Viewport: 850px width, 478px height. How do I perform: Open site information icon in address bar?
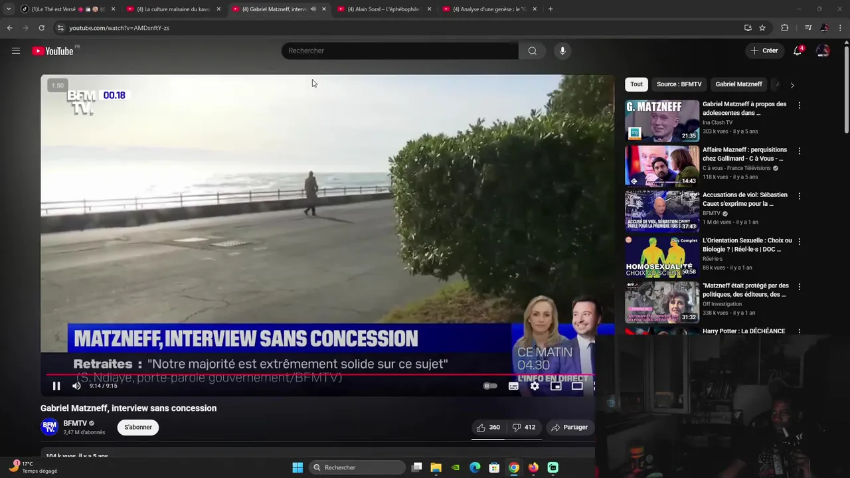[x=60, y=28]
